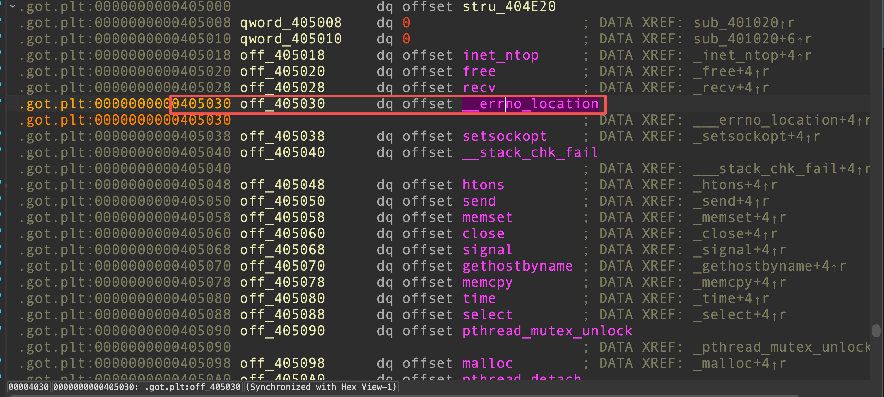
Task: Select address 0000000000405068 in .got.plt
Action: coord(163,250)
